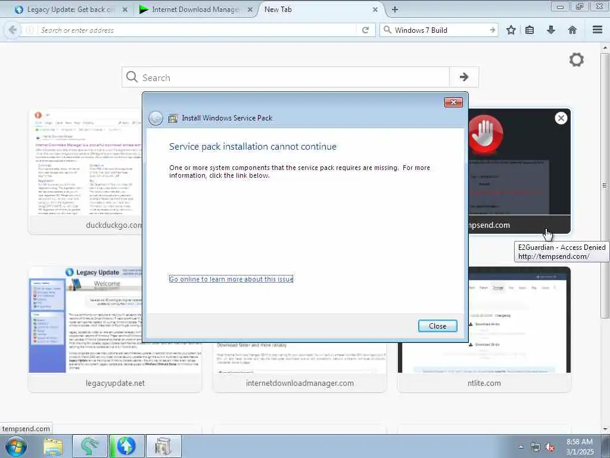Open 'Go online to learn more about this issue' link
The image size is (610, 458).
(231, 279)
